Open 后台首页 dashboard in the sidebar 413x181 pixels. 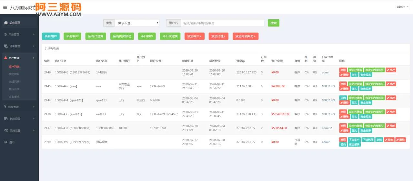pos(15,23)
